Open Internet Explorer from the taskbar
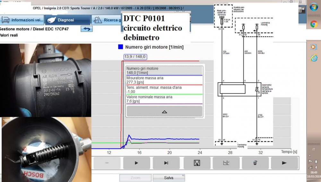This screenshot has width=321, height=182. click(314, 58)
